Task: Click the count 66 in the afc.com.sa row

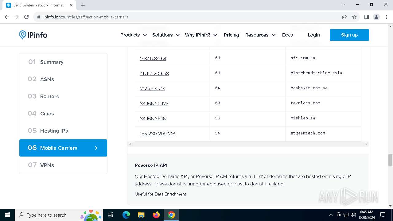Action: point(218,58)
